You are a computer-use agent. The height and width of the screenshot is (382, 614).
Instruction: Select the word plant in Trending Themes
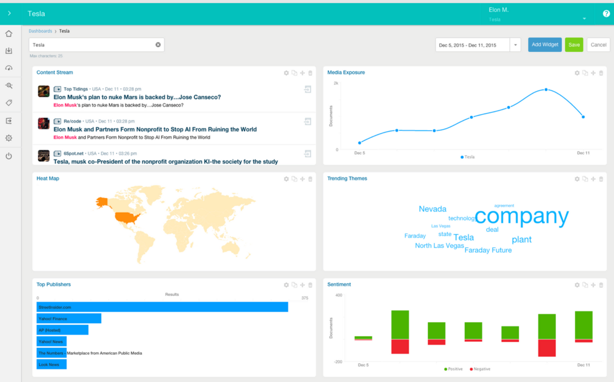(x=521, y=239)
